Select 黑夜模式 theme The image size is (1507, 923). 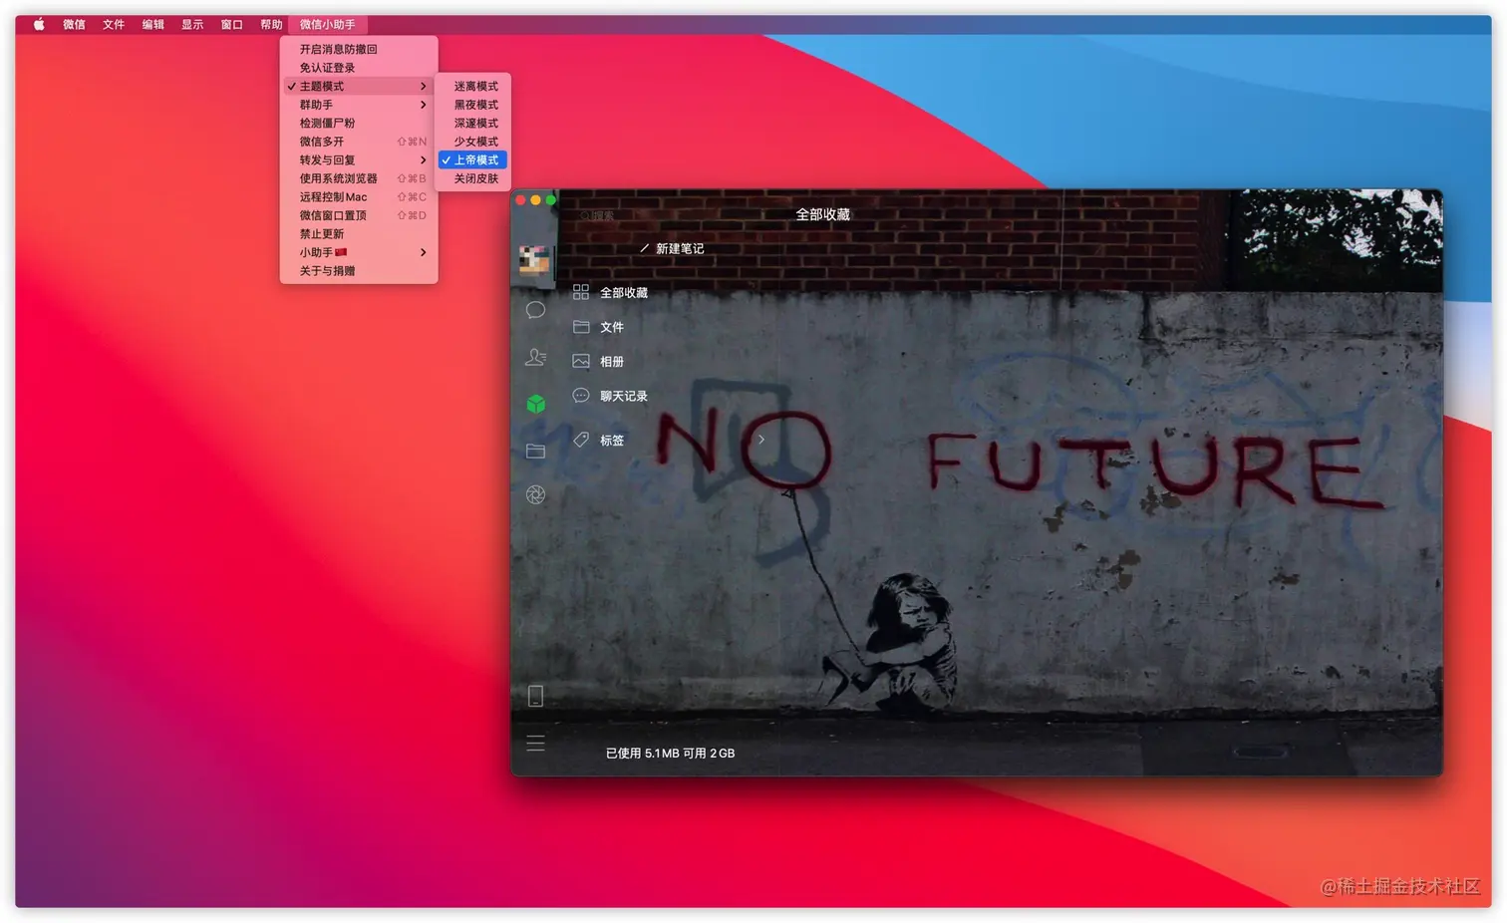click(473, 105)
